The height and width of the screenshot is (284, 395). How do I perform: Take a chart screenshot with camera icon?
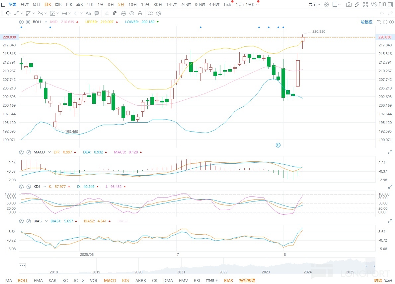(349, 5)
